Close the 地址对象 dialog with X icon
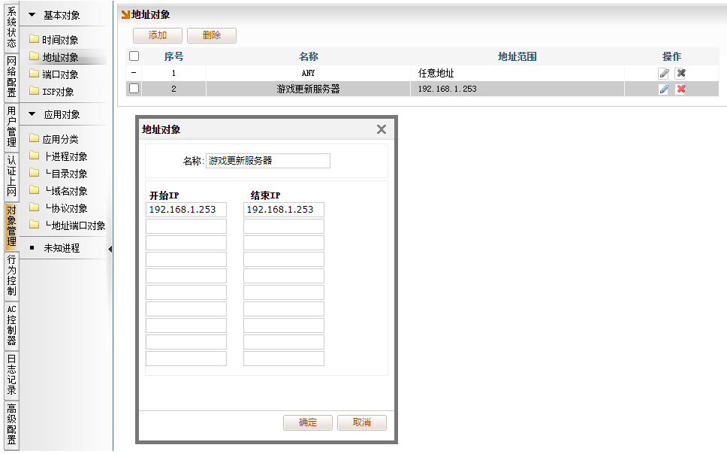 click(x=382, y=129)
